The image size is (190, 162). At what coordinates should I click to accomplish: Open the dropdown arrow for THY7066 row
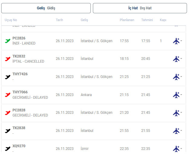[x=181, y=95]
